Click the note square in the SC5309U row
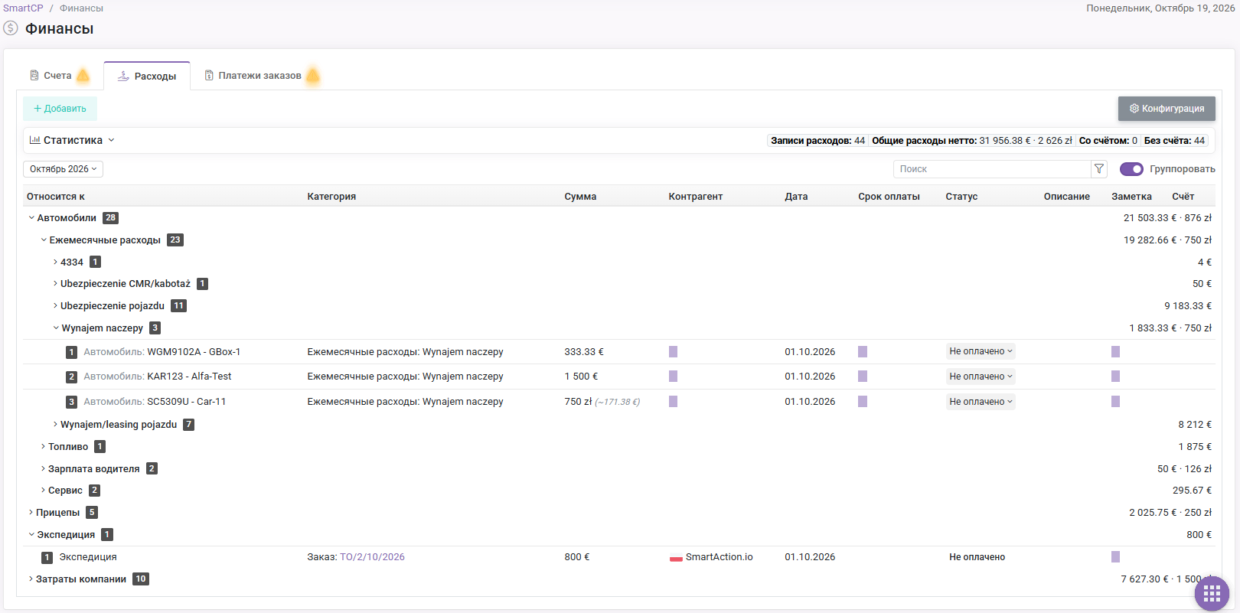1240x613 pixels. click(x=1115, y=402)
